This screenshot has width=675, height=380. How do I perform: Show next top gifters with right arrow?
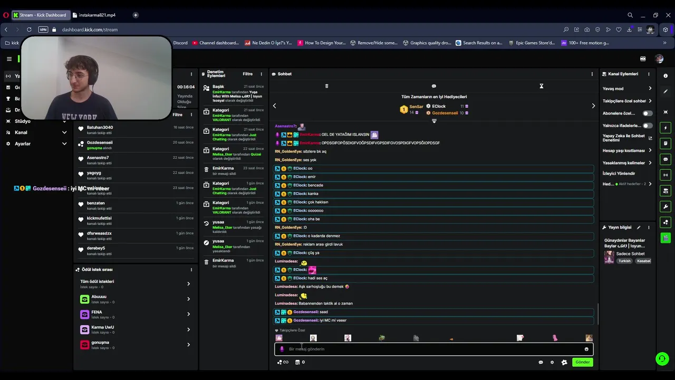pos(593,106)
